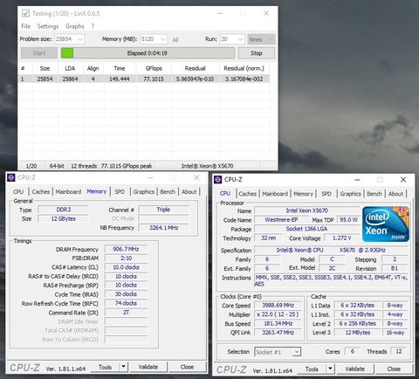
Task: Open the LinX Graphs menu
Action: pyautogui.click(x=75, y=26)
